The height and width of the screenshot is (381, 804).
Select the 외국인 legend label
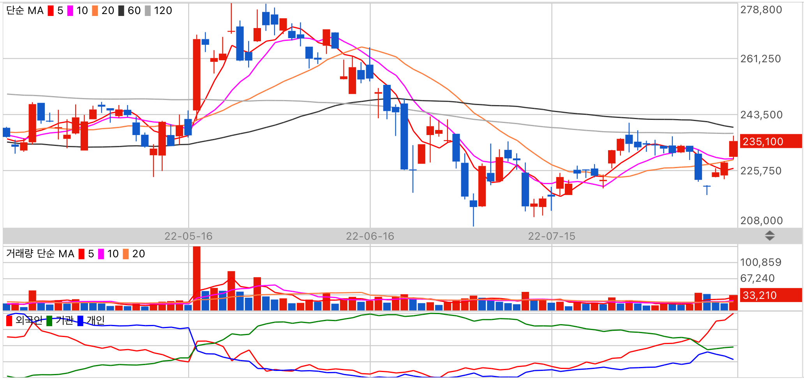(29, 320)
